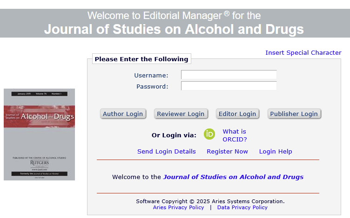Log in using the Reviewer Login button
Viewport: 350px width, 218px height.
181,114
